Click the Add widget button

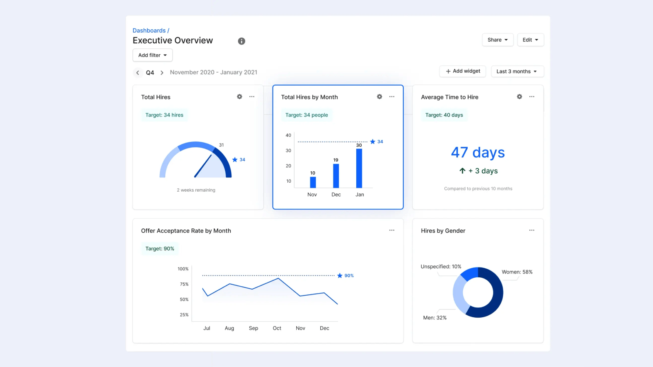[462, 71]
